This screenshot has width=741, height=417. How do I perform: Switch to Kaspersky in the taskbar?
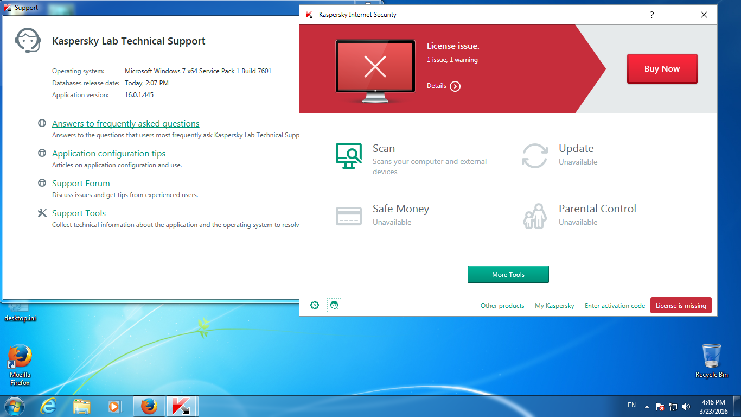coord(182,406)
